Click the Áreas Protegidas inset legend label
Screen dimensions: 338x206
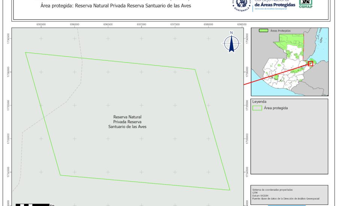(281, 31)
